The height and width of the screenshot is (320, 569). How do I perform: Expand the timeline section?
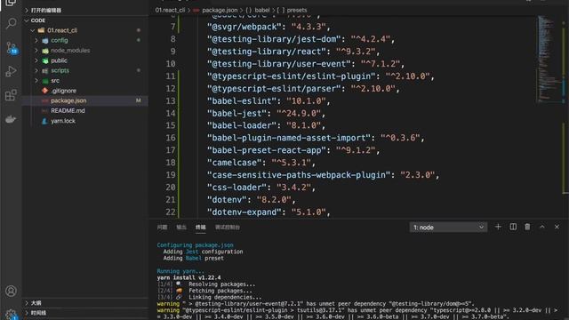85,313
